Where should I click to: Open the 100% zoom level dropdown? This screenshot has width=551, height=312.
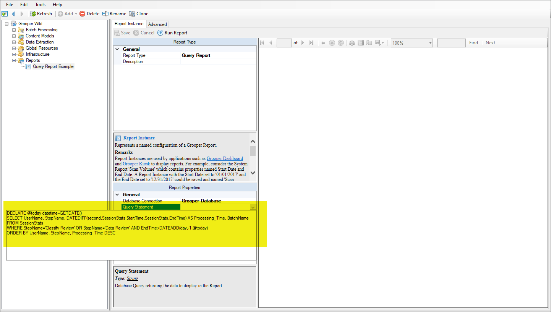click(430, 43)
